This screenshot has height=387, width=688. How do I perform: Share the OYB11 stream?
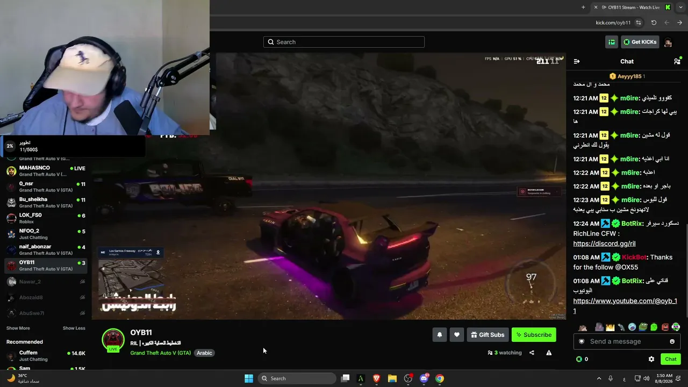[532, 353]
